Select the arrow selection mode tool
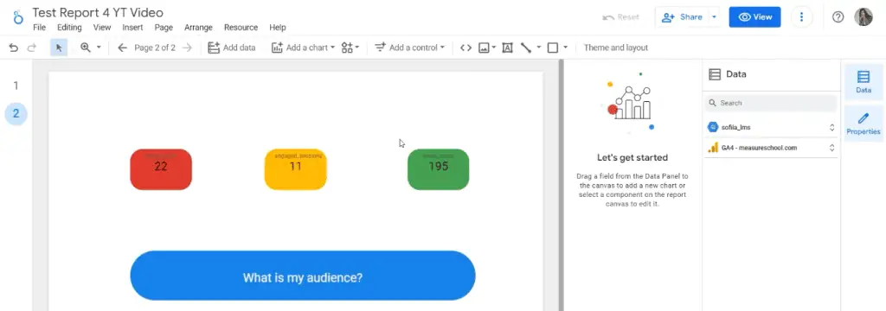This screenshot has width=886, height=311. click(59, 48)
